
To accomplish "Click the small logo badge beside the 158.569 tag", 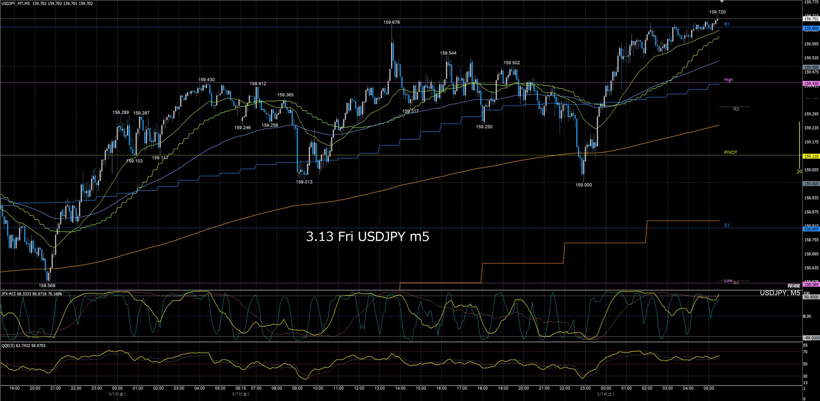I will tap(793, 286).
